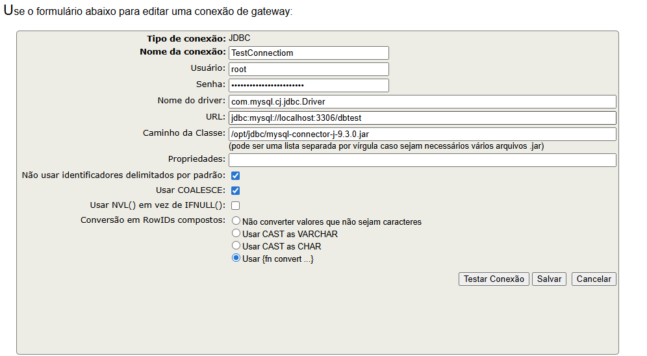Click the Salvar button
The height and width of the screenshot is (356, 647).
click(549, 279)
